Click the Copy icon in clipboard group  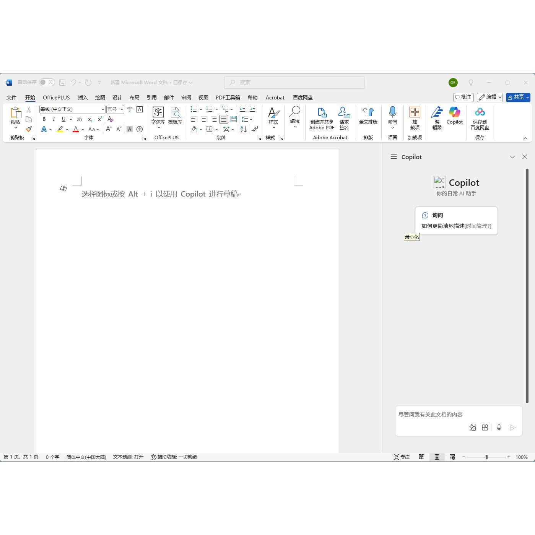click(x=29, y=119)
